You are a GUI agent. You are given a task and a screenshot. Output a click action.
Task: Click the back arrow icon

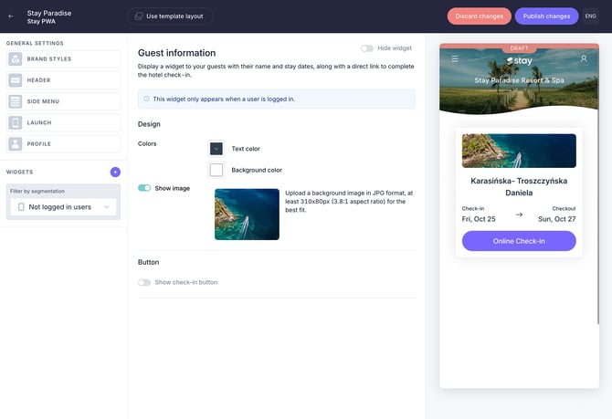11,16
